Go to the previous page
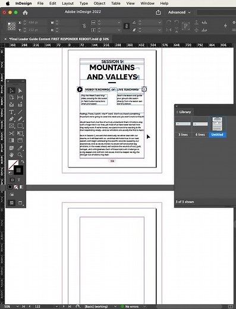236x309 pixels. pos(30,307)
